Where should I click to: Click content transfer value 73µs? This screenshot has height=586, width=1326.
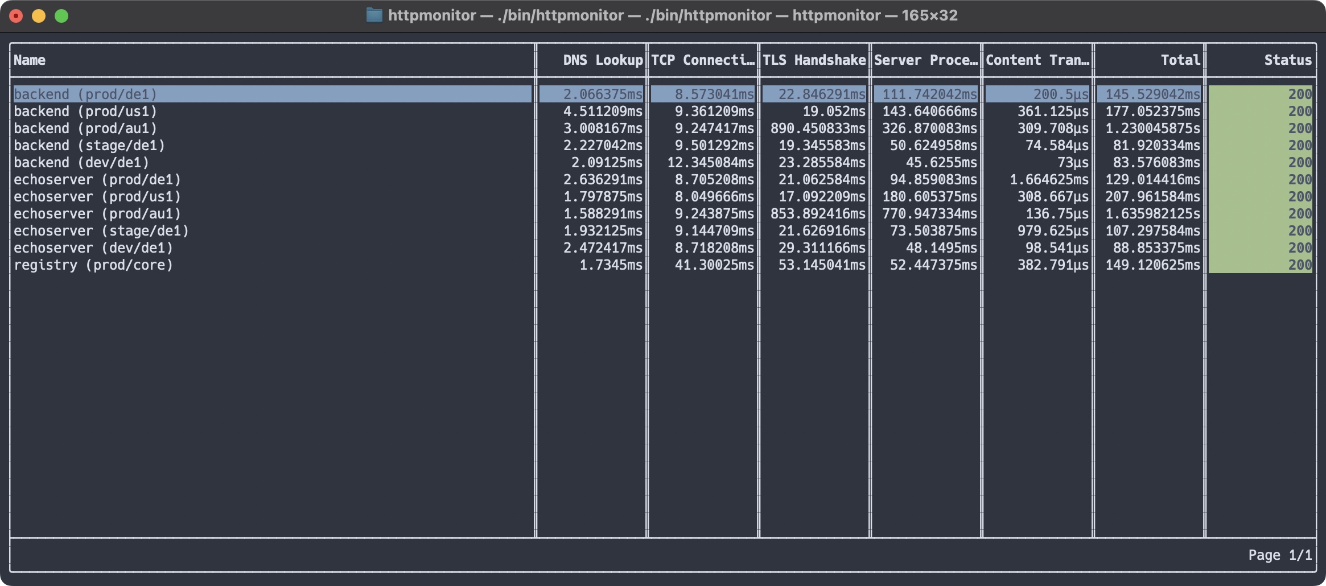[x=1073, y=162]
